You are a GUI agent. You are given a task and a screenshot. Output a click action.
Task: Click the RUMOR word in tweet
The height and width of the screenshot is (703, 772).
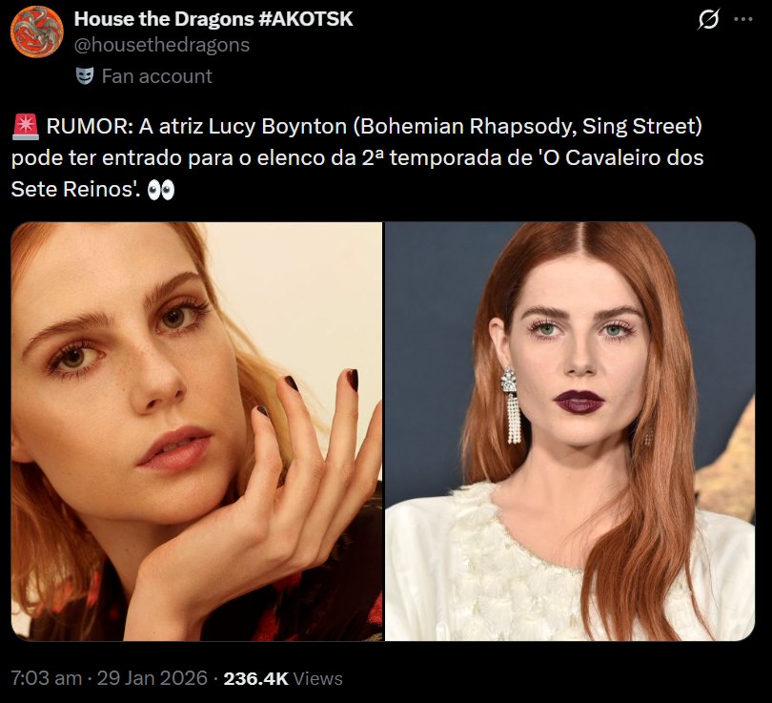tap(87, 127)
